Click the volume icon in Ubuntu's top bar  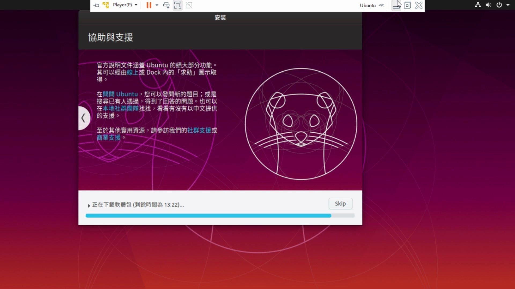pos(488,5)
